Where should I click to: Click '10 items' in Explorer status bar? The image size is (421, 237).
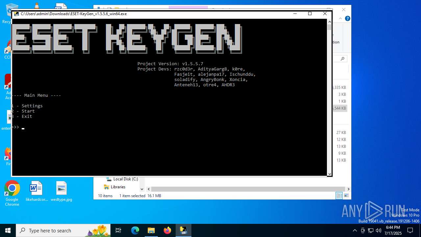pyautogui.click(x=105, y=196)
